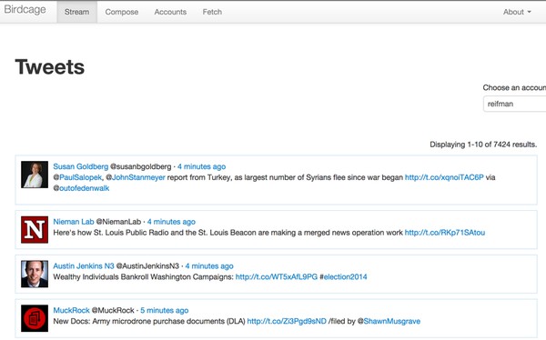Click the Nieman Lab N logo avatar
Screen dimensions: 546x340
coord(35,230)
